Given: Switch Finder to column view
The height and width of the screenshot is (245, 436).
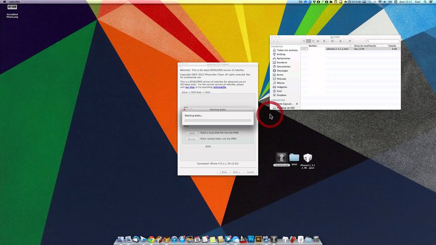Looking at the screenshot, I should click(x=313, y=41).
